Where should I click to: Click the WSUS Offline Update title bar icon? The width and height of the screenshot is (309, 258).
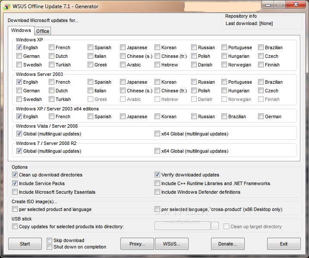click(7, 6)
